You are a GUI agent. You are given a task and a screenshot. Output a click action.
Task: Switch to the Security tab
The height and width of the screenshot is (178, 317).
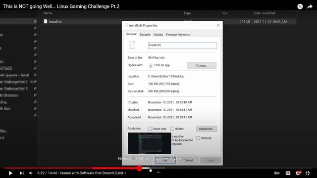click(x=145, y=35)
